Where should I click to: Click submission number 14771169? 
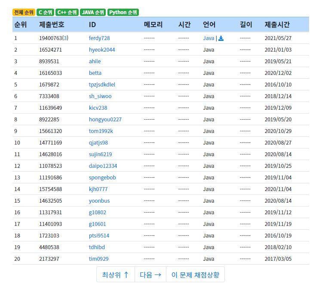tap(50, 142)
